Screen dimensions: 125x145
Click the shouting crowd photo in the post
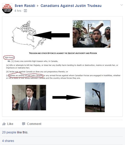91,34
